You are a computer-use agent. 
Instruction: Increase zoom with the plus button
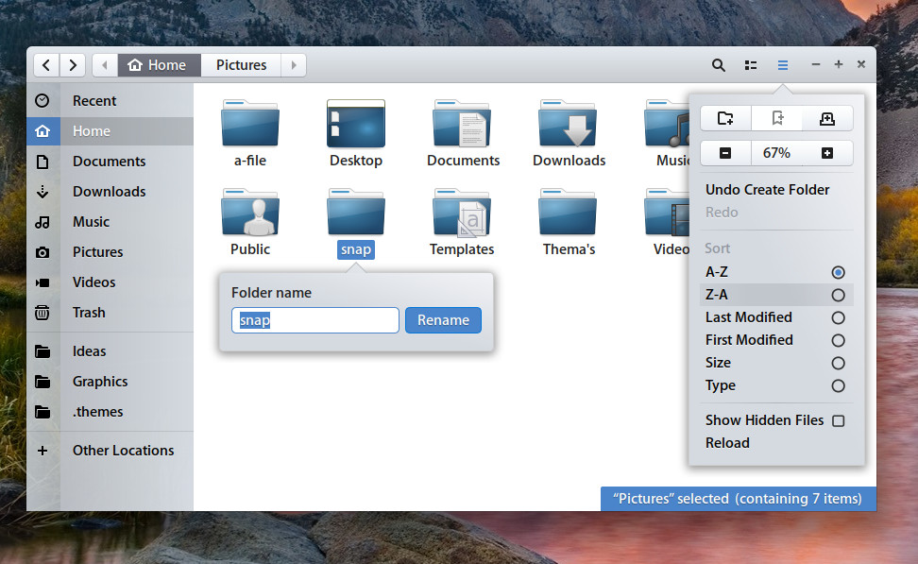(827, 153)
